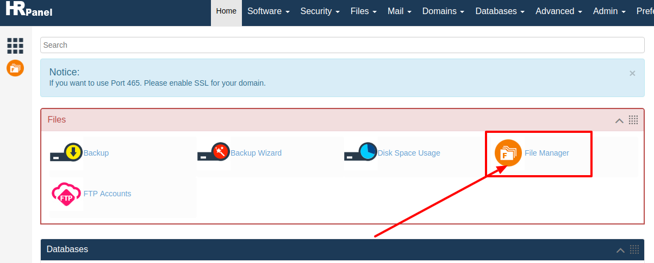Open the Backup tool icon
Viewport: 654px width, 263px height.
point(66,153)
